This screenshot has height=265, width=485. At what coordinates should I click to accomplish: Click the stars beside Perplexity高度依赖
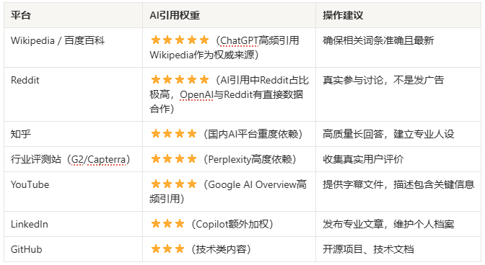[173, 159]
